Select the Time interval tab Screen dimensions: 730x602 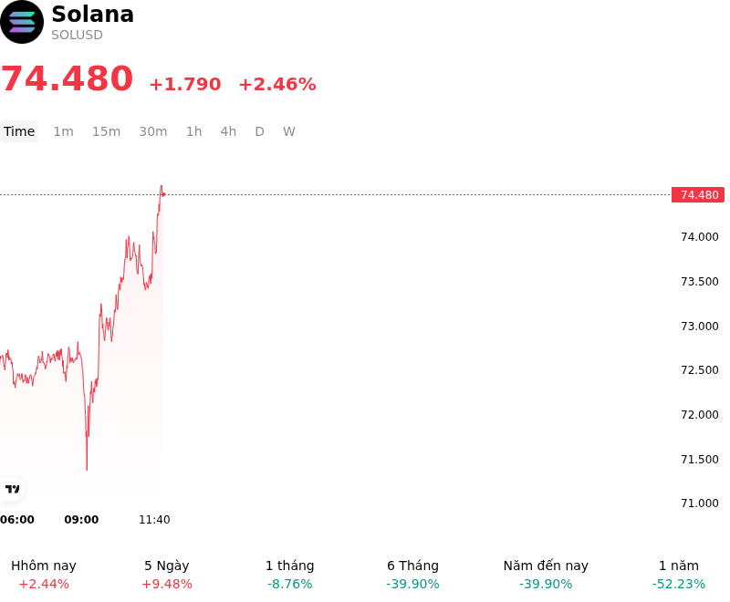click(19, 131)
